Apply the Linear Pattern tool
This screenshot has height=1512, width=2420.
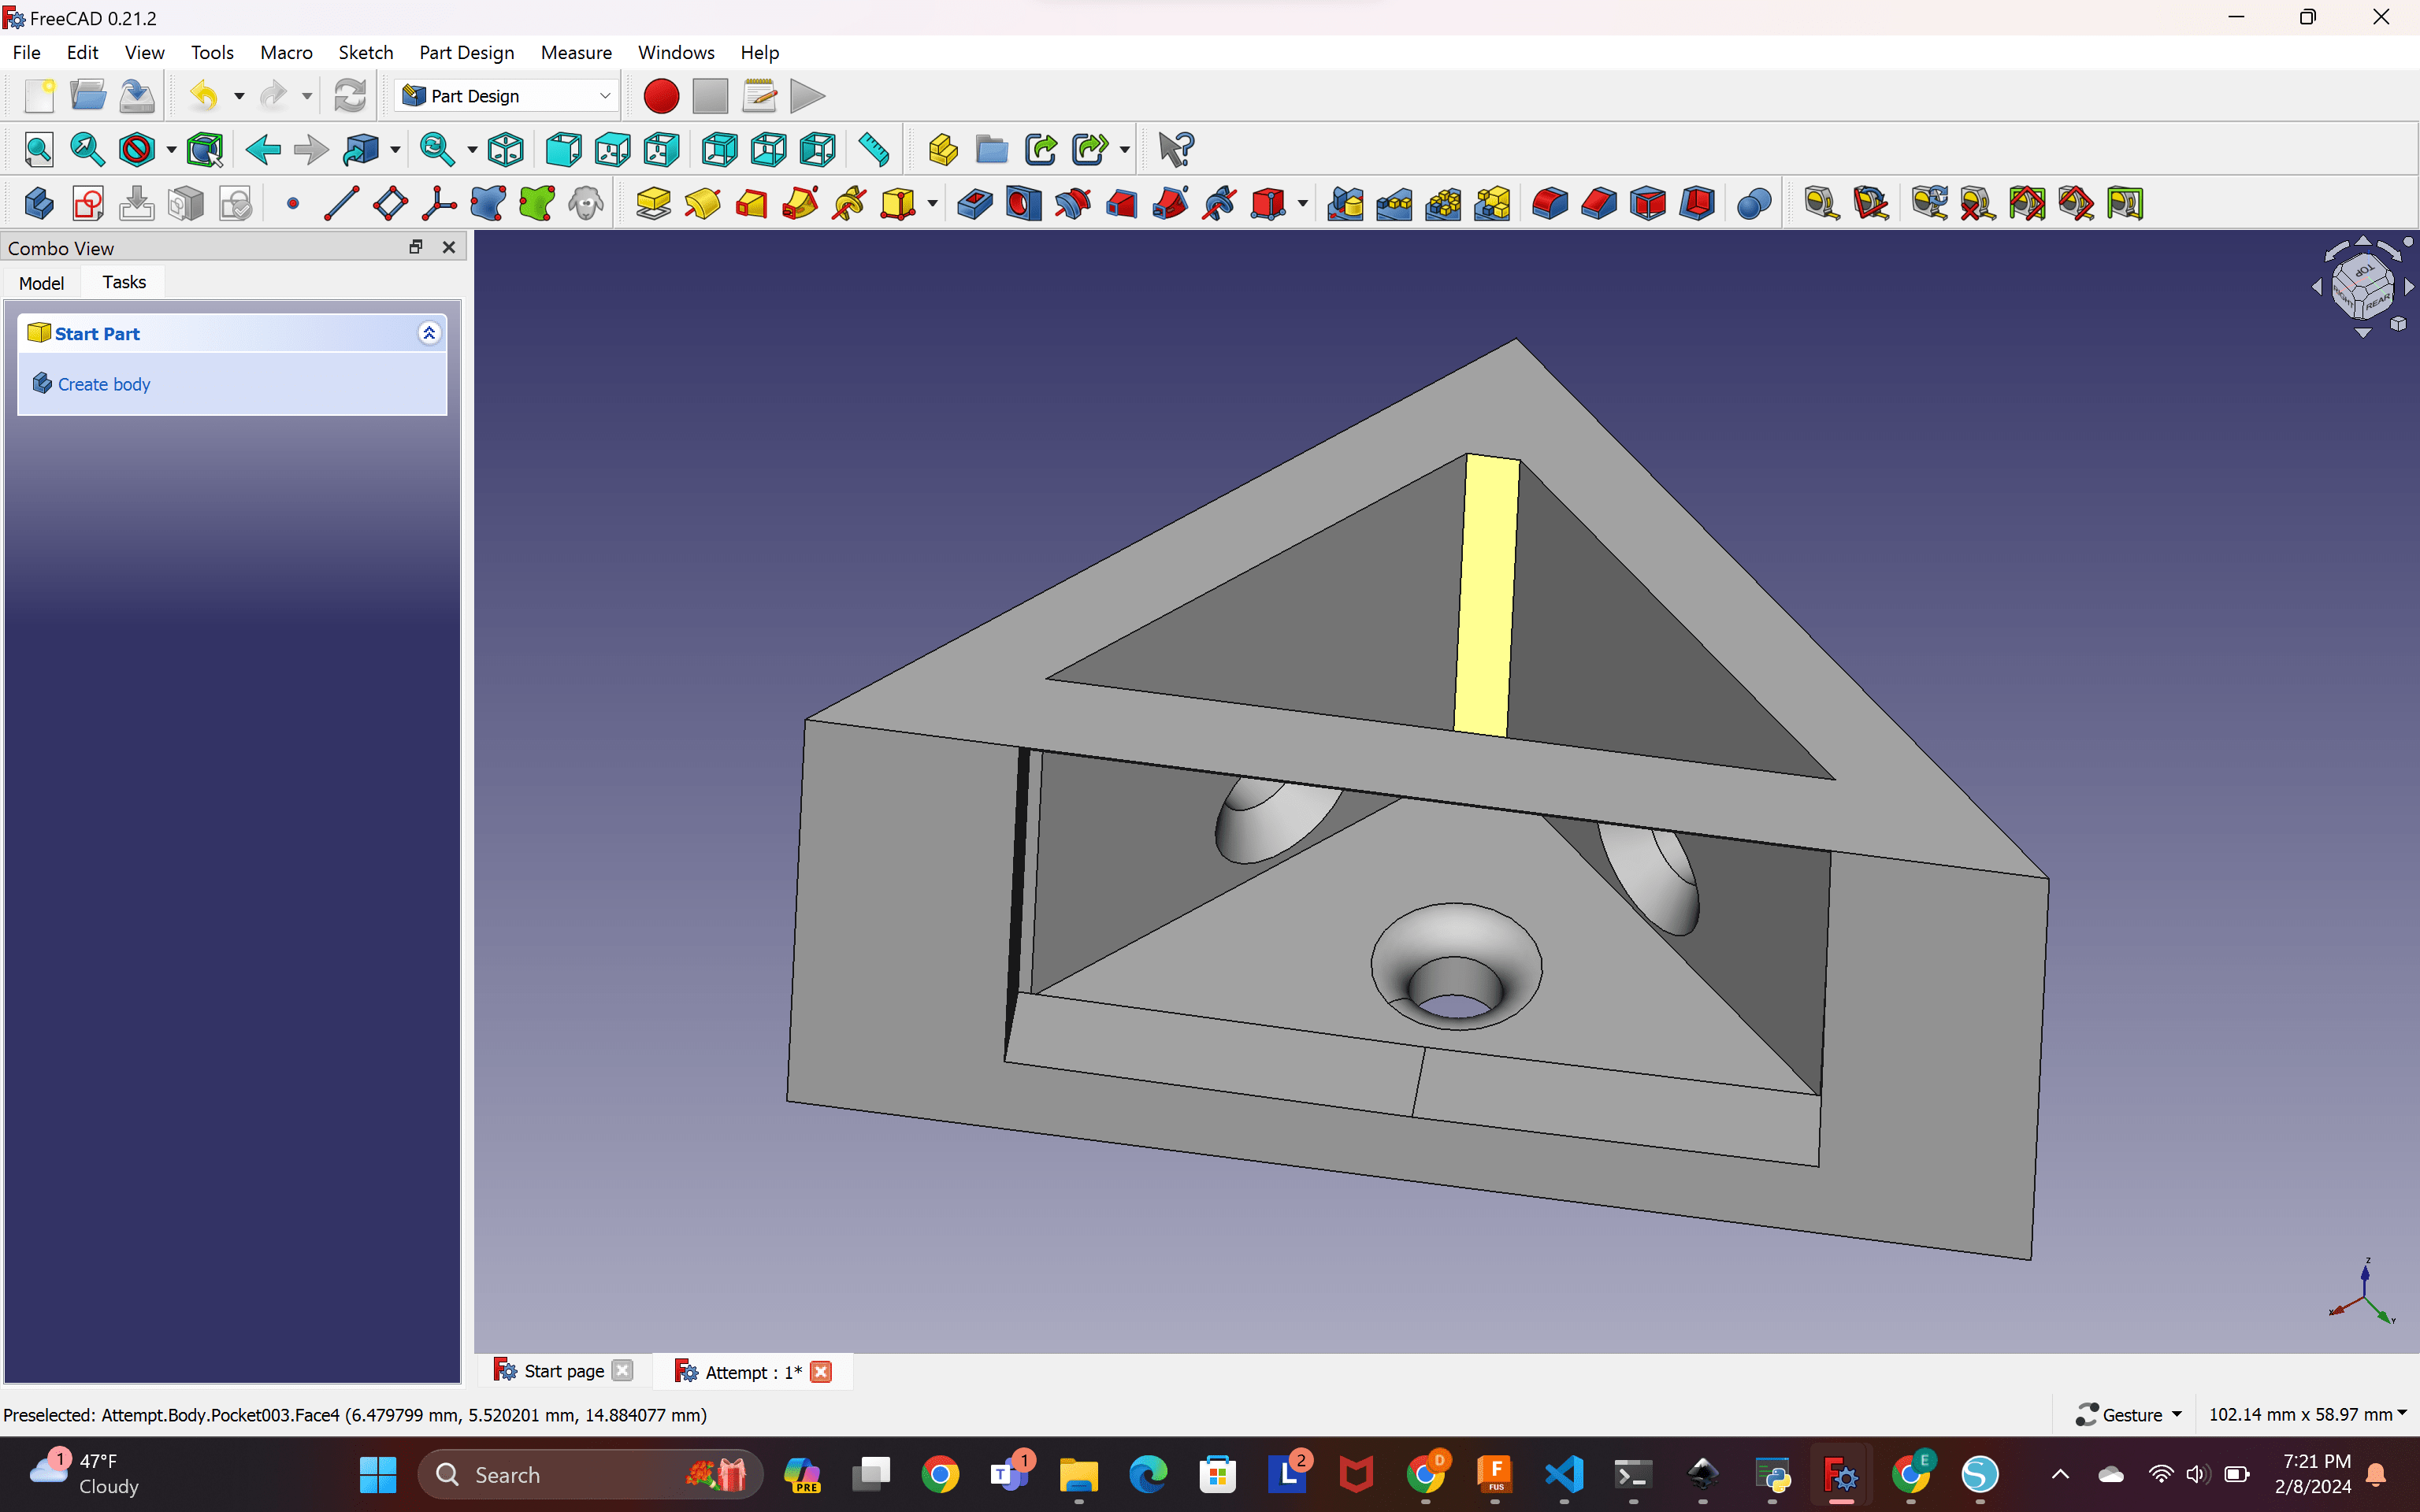coord(1395,204)
